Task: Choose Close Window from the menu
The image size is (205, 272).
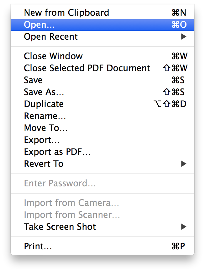Action: pyautogui.click(x=53, y=56)
